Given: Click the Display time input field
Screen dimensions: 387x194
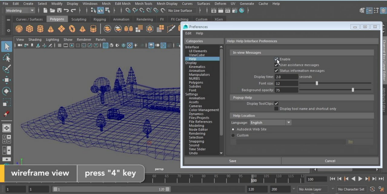Looking at the screenshot, I should tap(286, 77).
